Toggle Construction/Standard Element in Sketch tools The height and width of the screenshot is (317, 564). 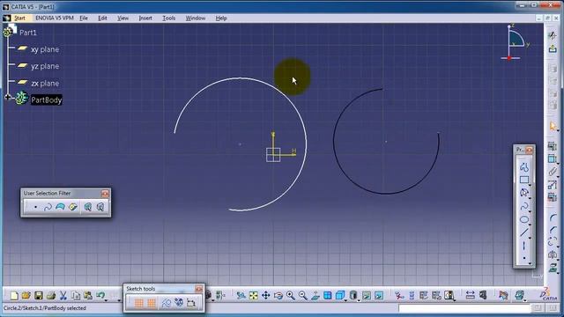pos(167,303)
